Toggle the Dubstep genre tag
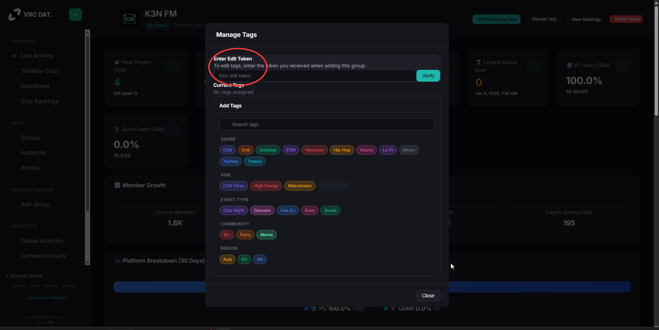 tap(268, 150)
